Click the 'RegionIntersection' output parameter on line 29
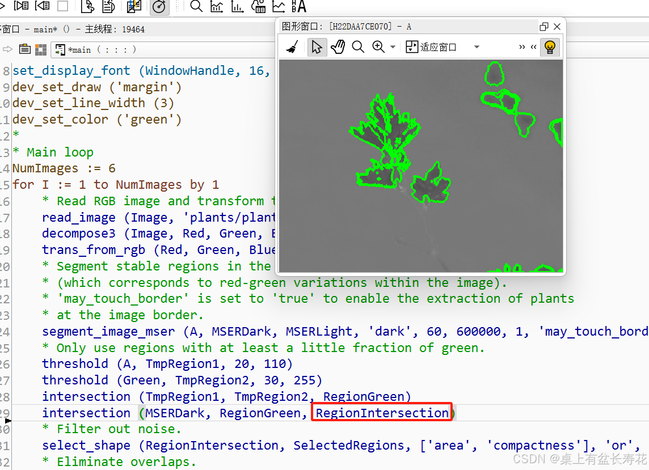The image size is (649, 470). [x=382, y=413]
